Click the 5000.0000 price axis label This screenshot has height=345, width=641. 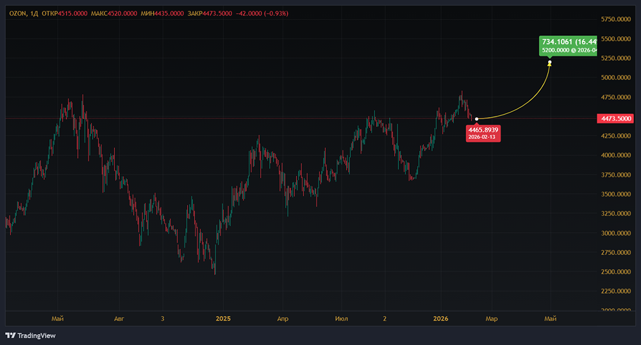click(615, 77)
